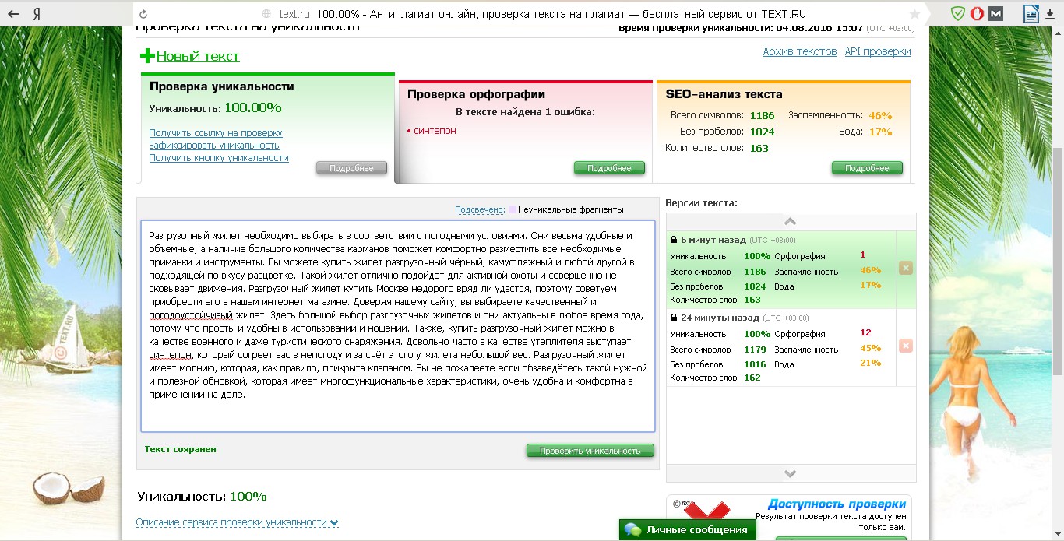Click the misspelled word синтепон in error list
1064x541 pixels.
click(435, 131)
